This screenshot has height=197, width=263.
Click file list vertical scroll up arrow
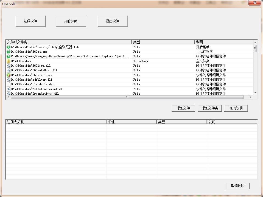[x=255, y=42]
